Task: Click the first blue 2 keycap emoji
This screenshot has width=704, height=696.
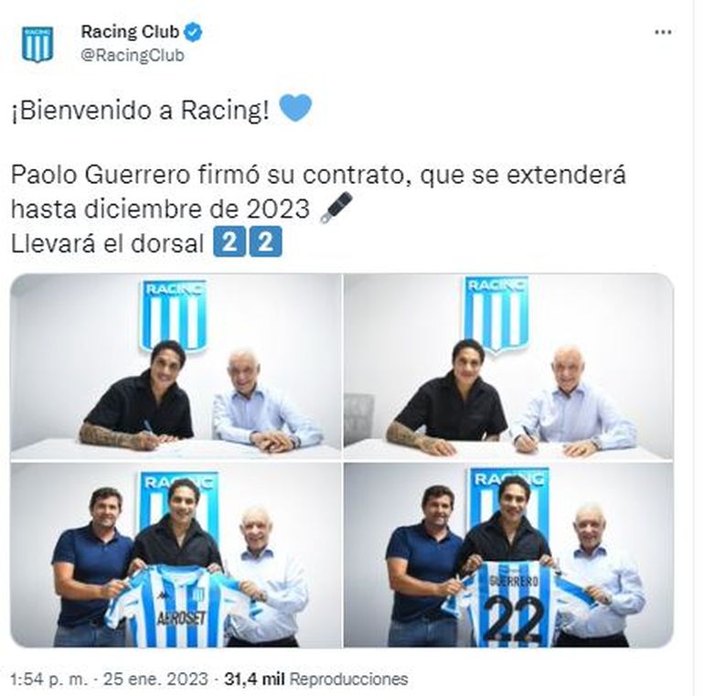Action: [x=229, y=242]
